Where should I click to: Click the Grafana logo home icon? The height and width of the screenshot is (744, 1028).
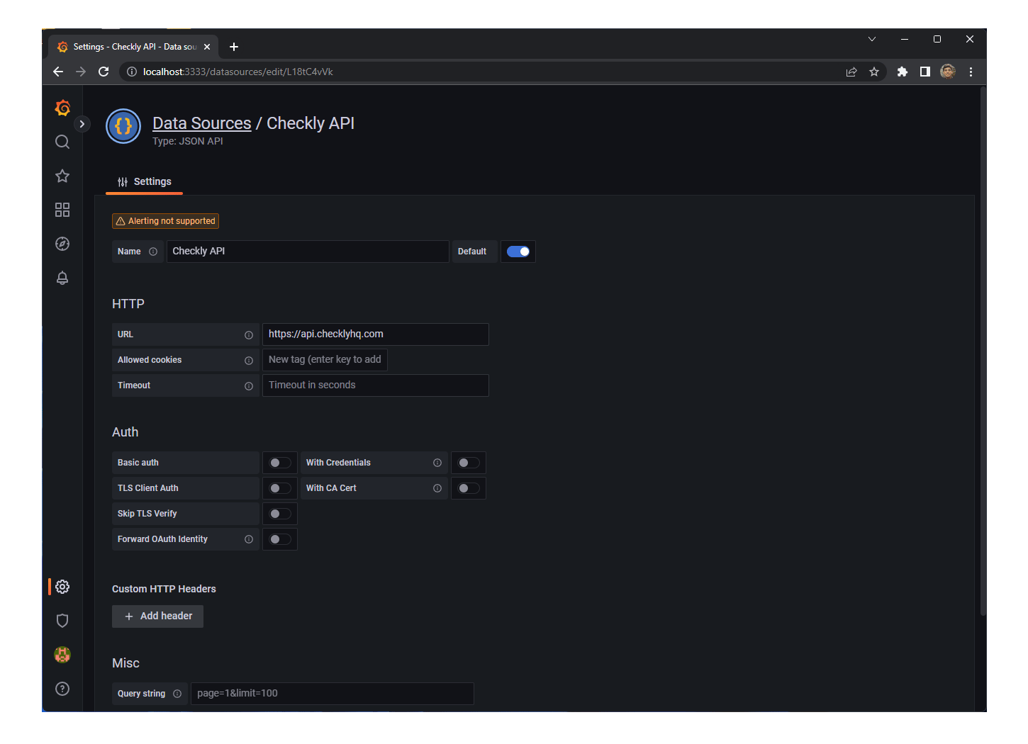pos(62,108)
